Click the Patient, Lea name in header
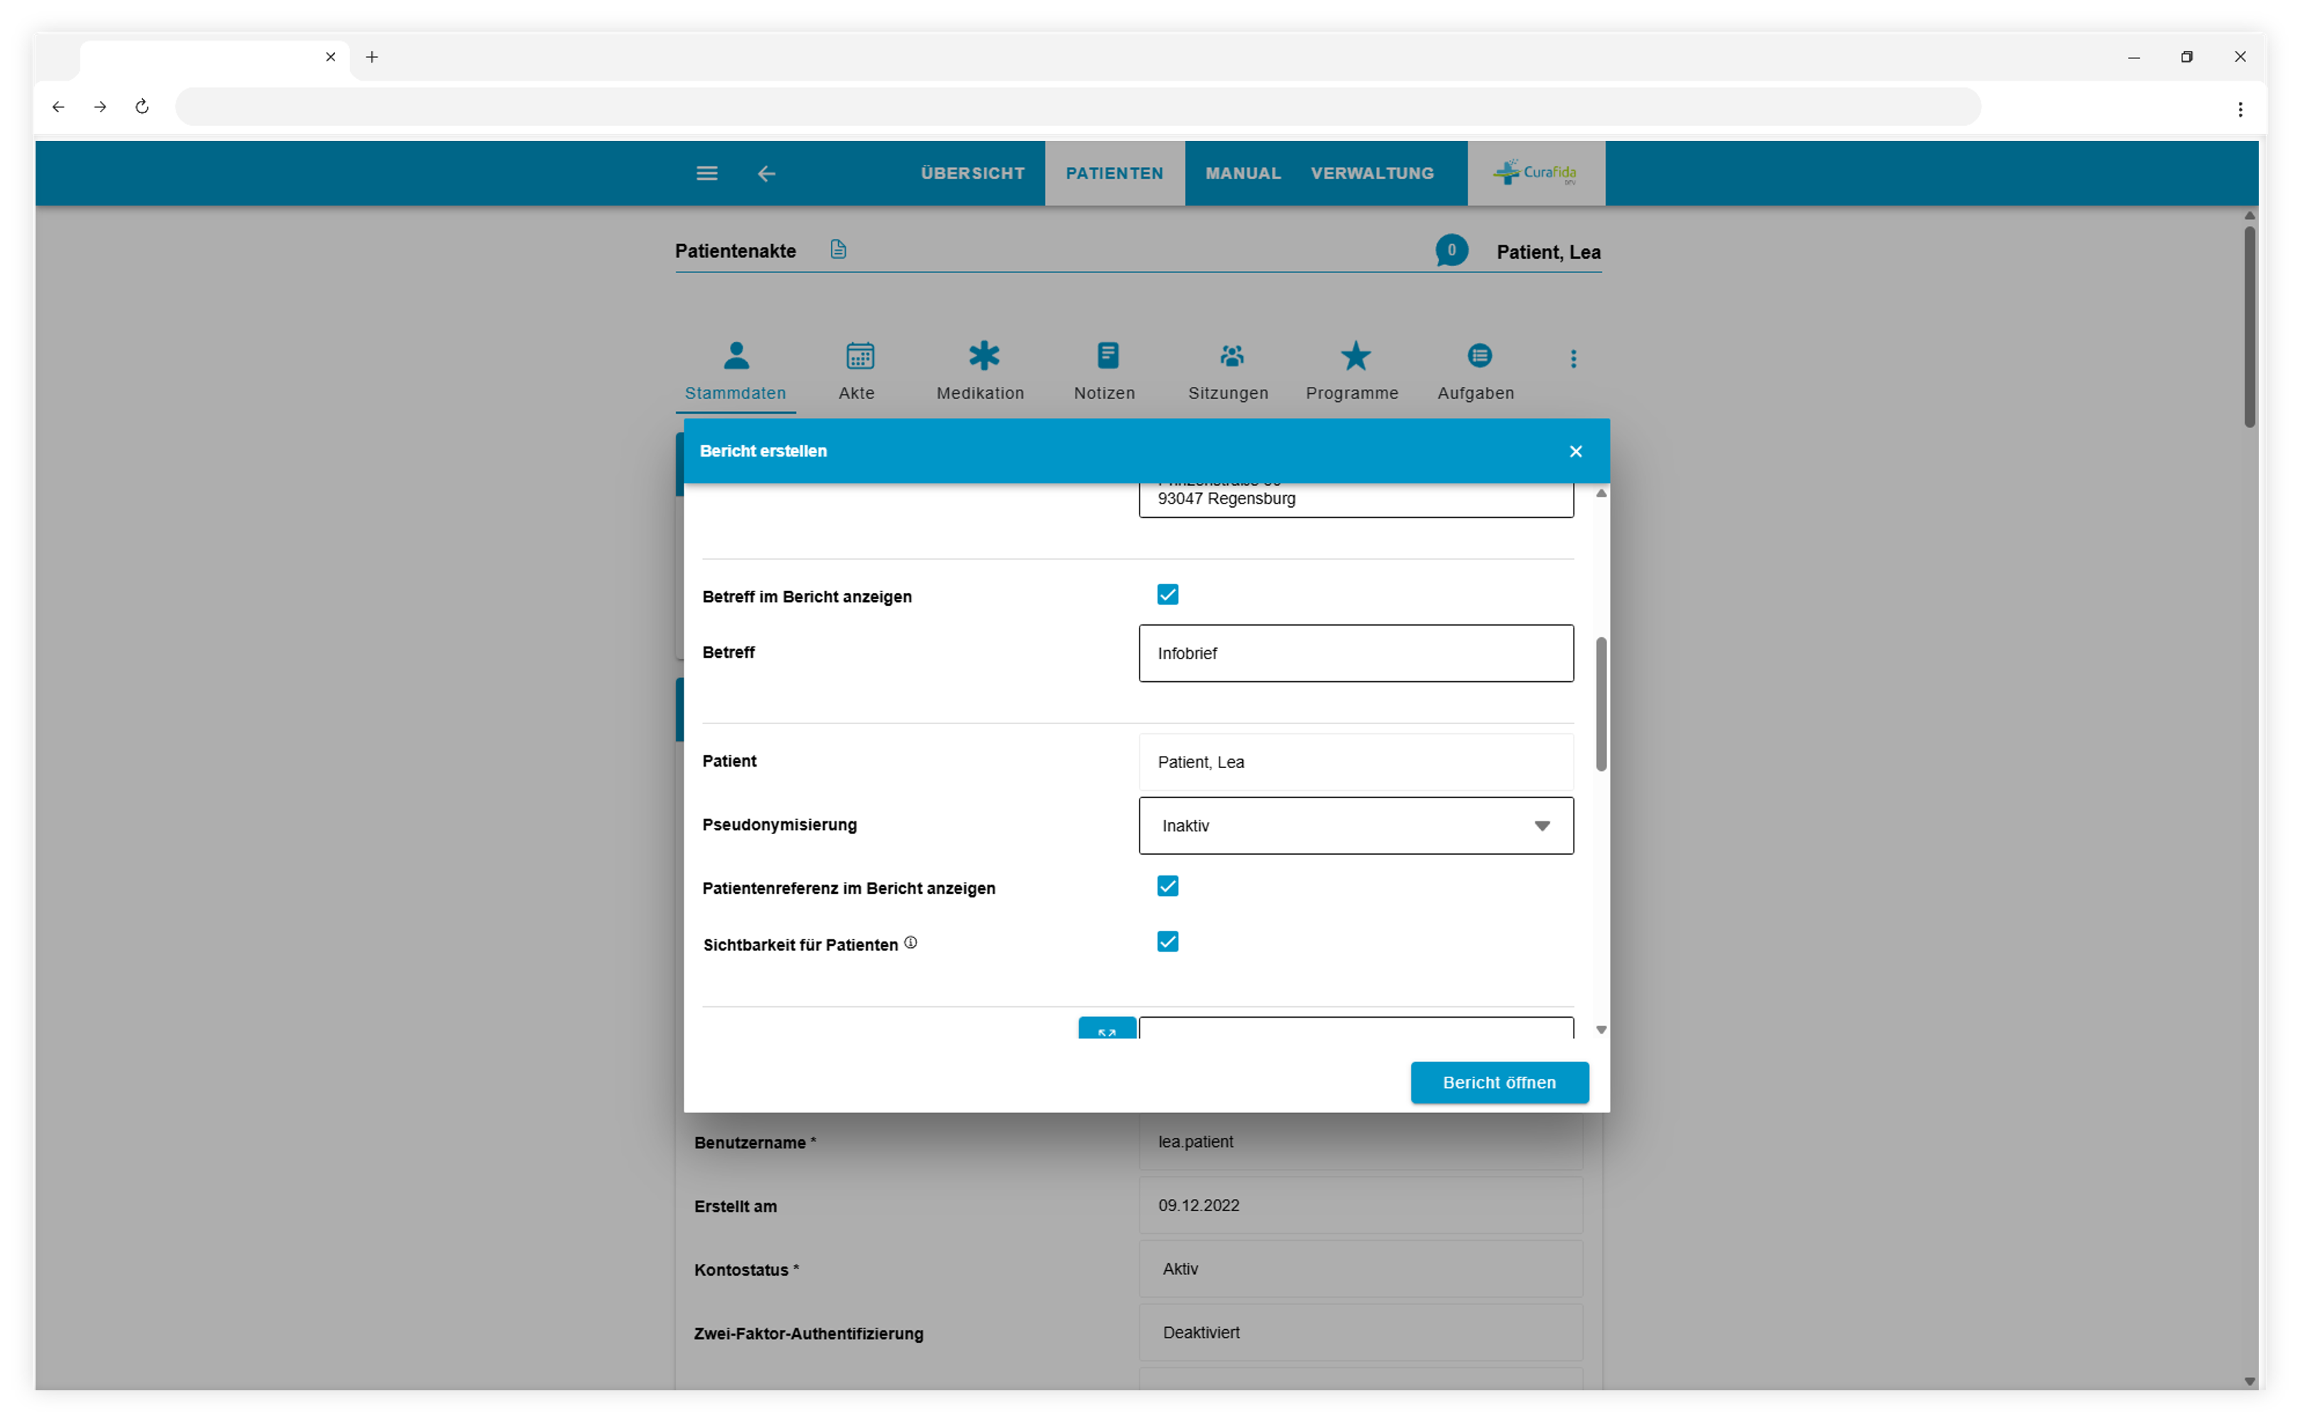 (x=1548, y=252)
